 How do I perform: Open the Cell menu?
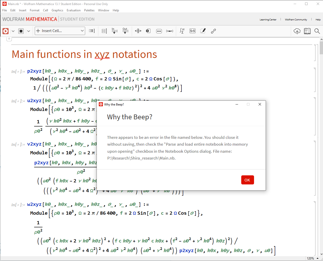click(45, 10)
